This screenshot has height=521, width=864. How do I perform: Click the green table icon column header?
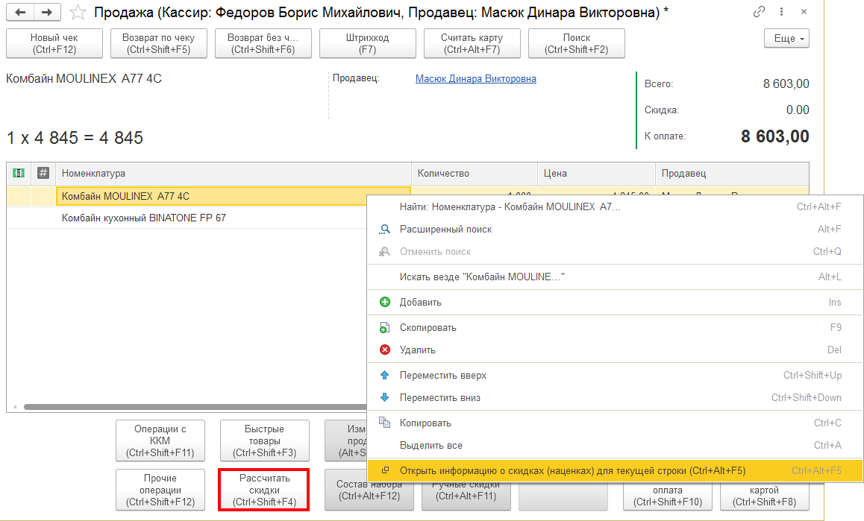pyautogui.click(x=19, y=174)
